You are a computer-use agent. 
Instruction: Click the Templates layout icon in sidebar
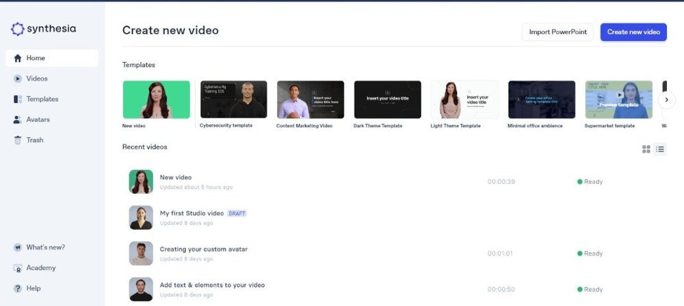[18, 99]
